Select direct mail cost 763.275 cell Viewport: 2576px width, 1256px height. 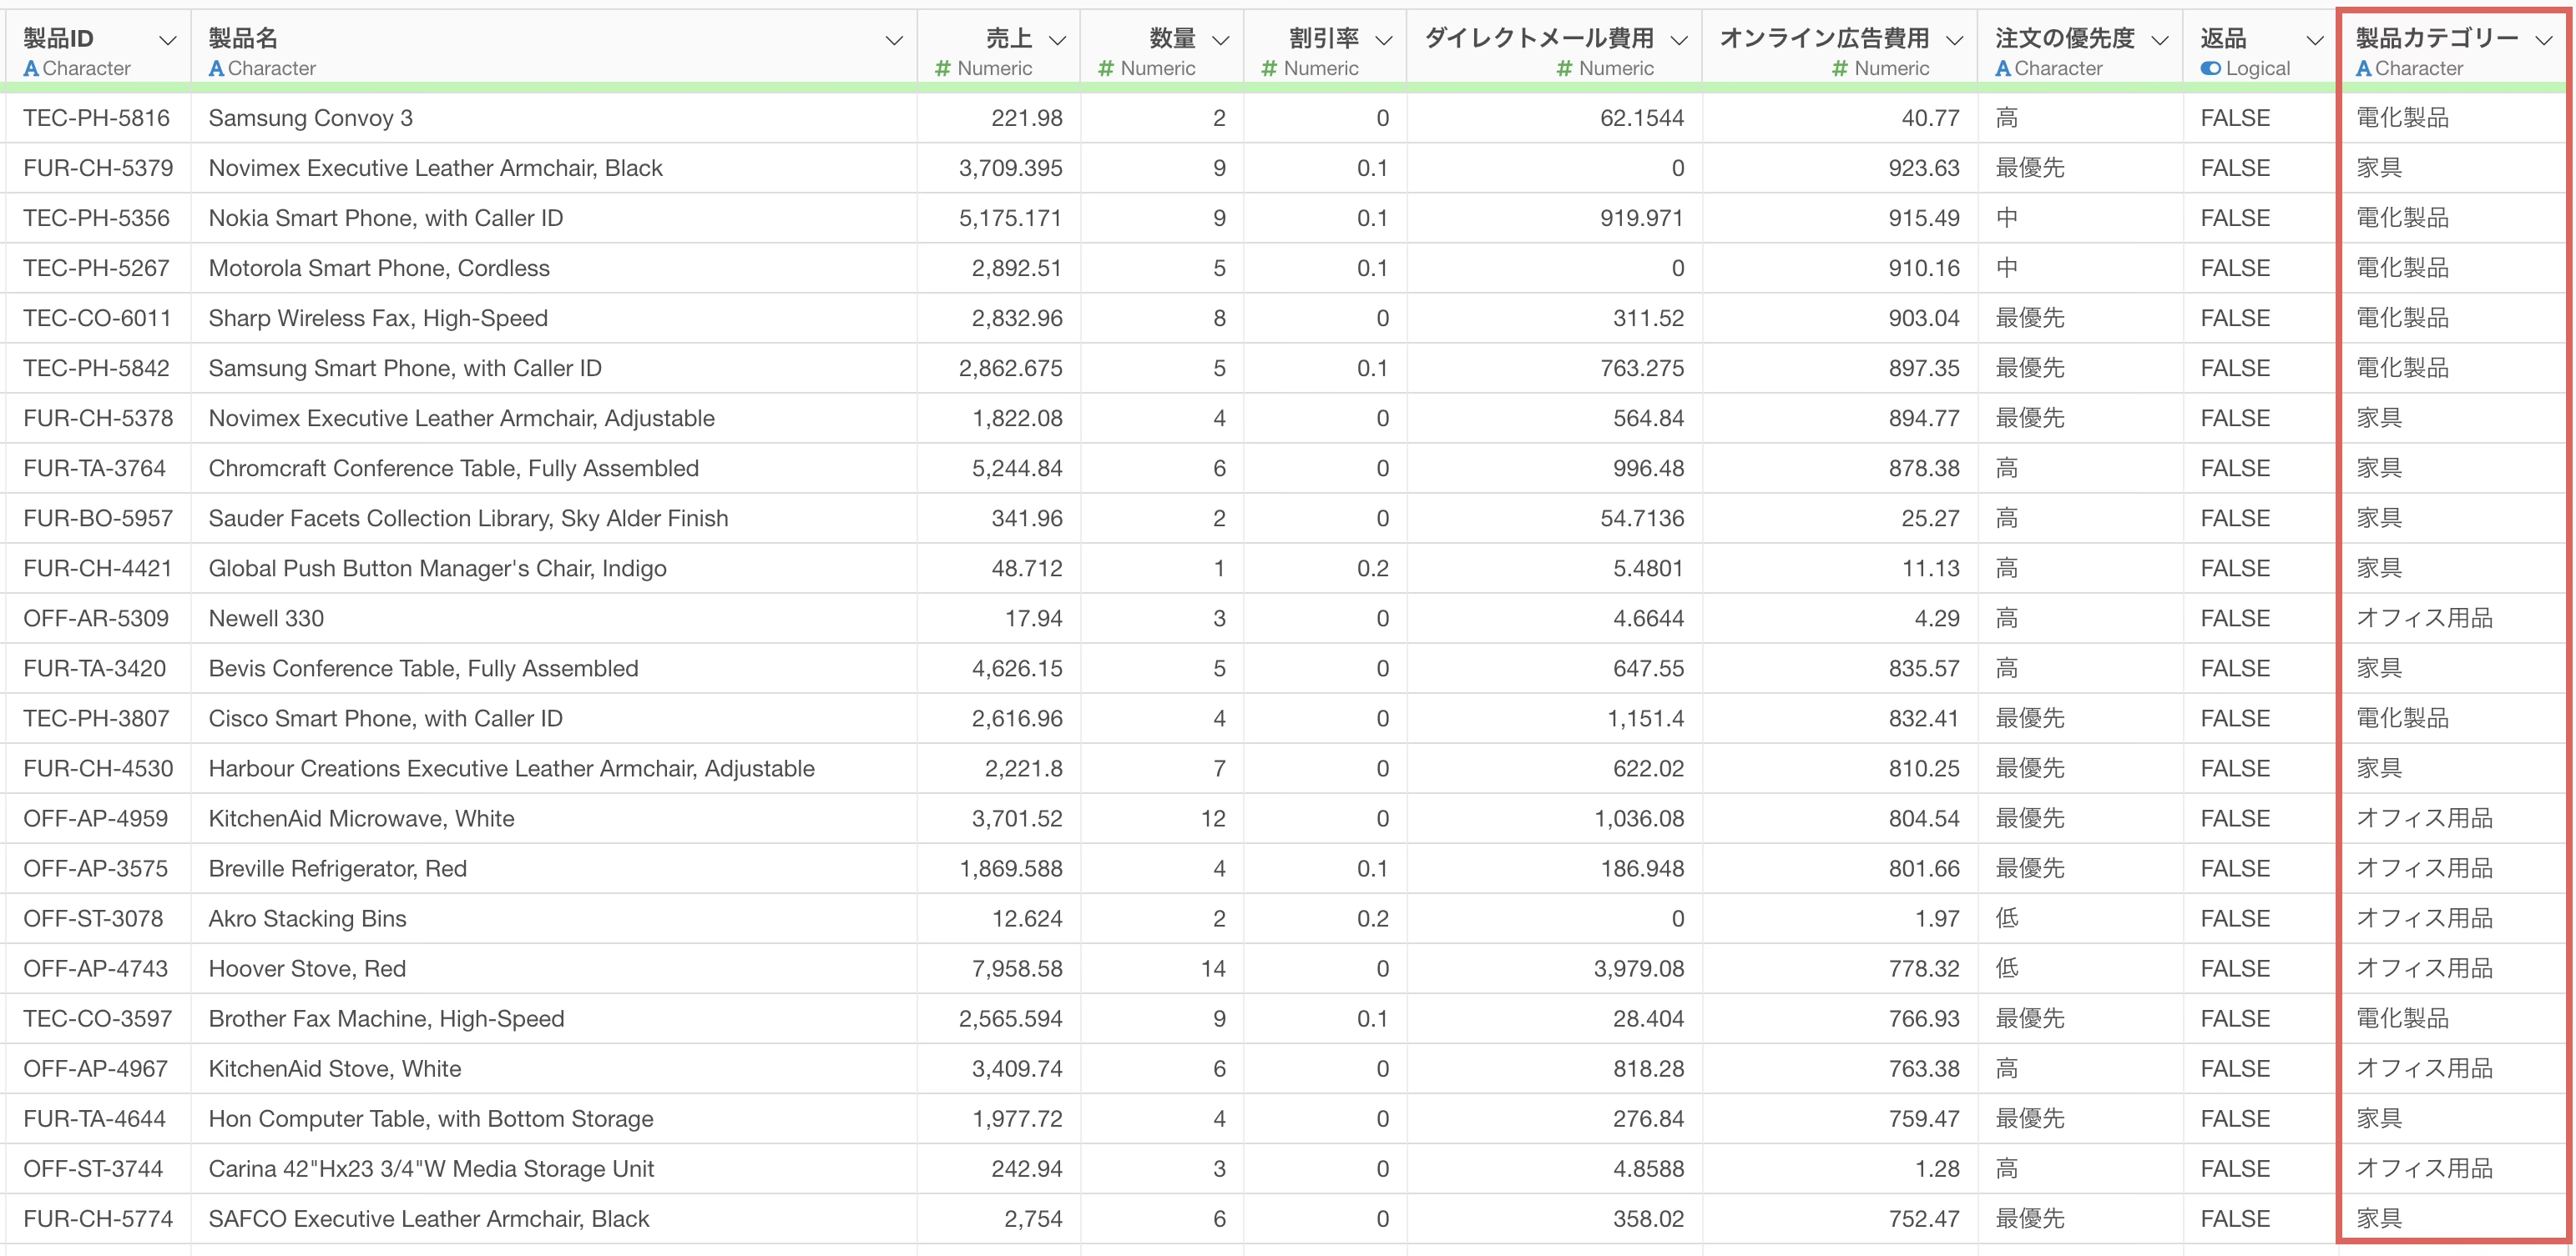[x=1642, y=368]
